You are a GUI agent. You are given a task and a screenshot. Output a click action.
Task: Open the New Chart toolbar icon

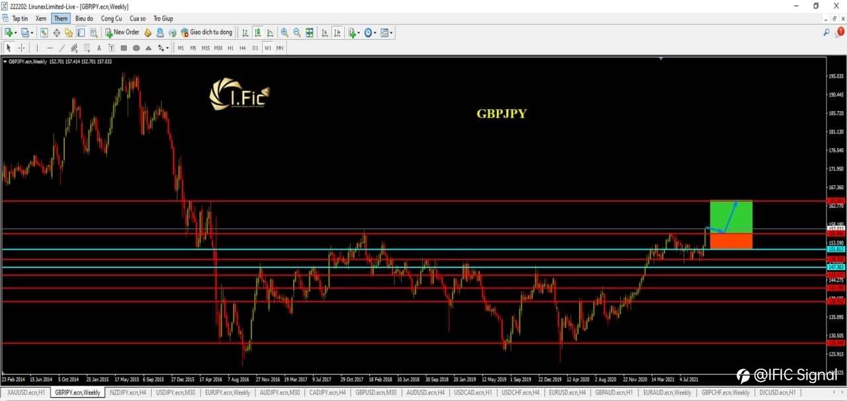(8, 32)
